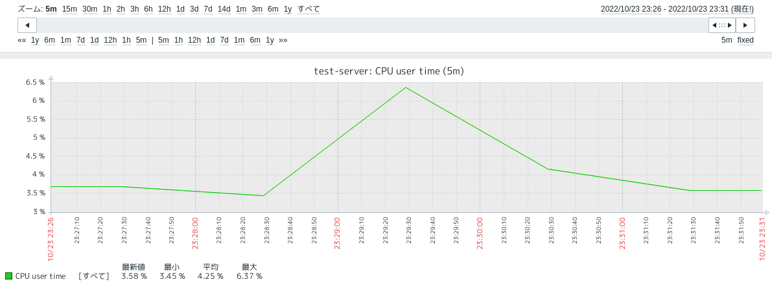Select 3h zoom period
The height and width of the screenshot is (284, 772).
[134, 9]
